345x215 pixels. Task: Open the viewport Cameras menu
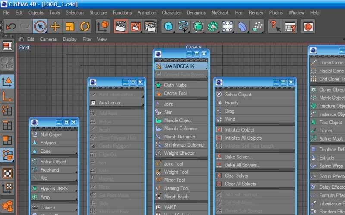pyautogui.click(x=48, y=39)
